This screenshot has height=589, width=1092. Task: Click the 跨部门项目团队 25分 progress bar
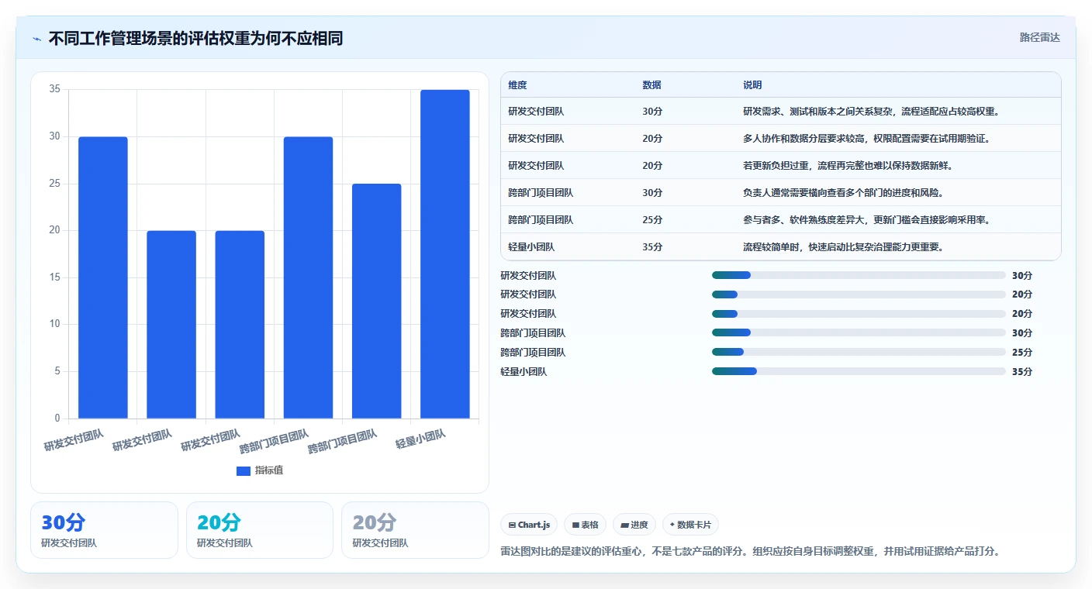point(859,353)
